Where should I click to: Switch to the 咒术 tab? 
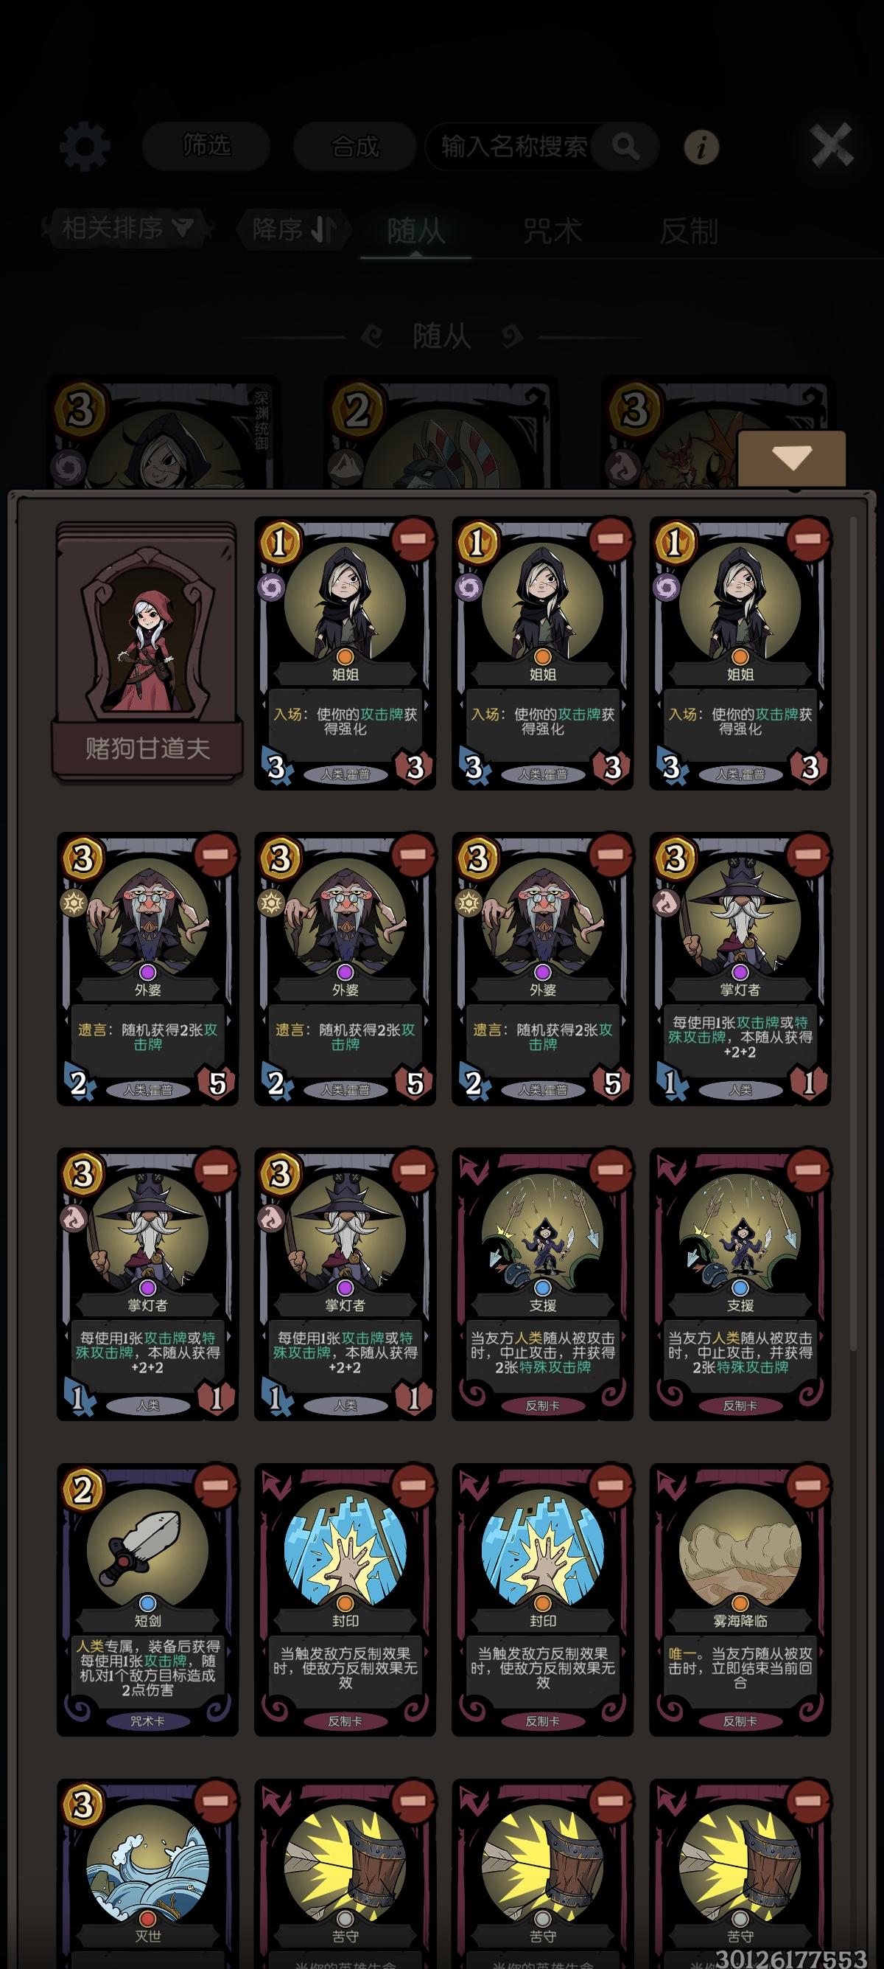click(552, 231)
